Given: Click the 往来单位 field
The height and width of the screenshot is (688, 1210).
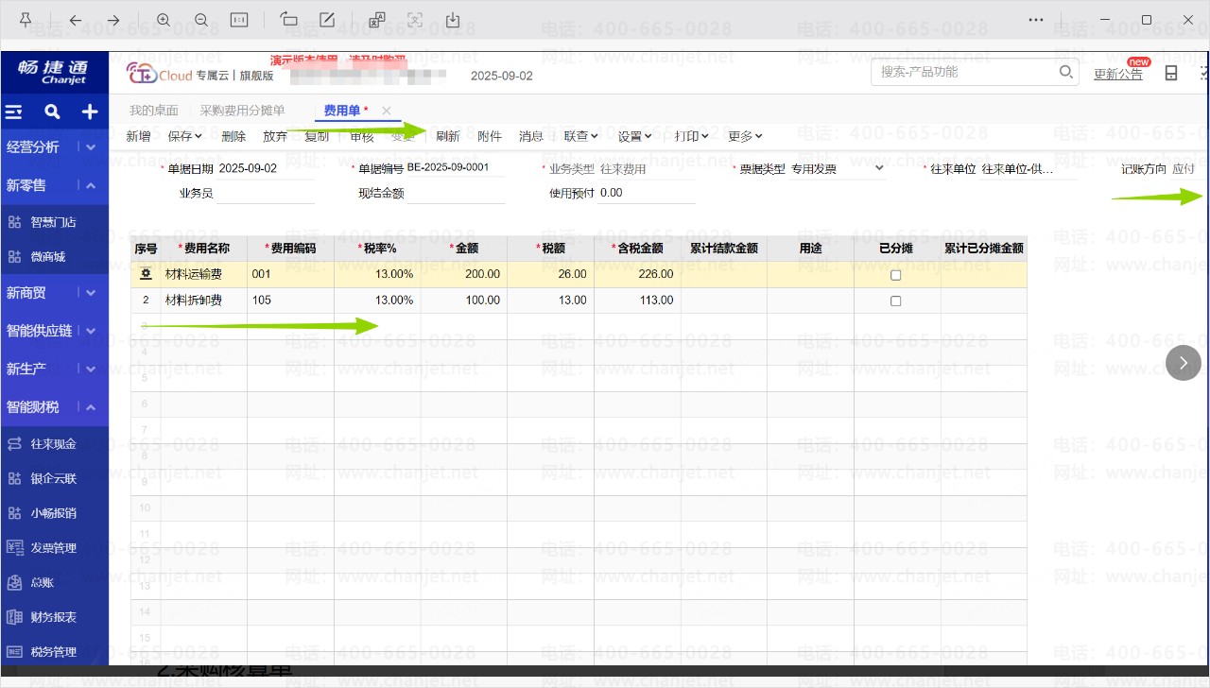Looking at the screenshot, I should coord(1028,168).
